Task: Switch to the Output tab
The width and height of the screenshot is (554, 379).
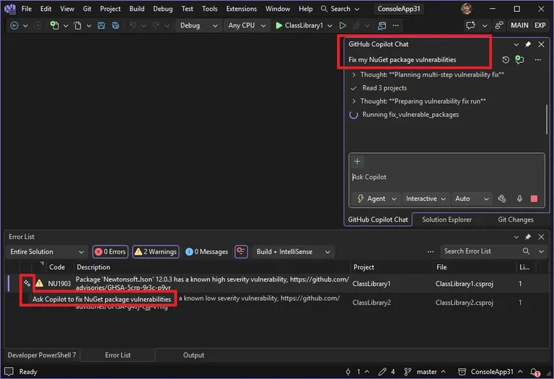Action: pos(193,355)
